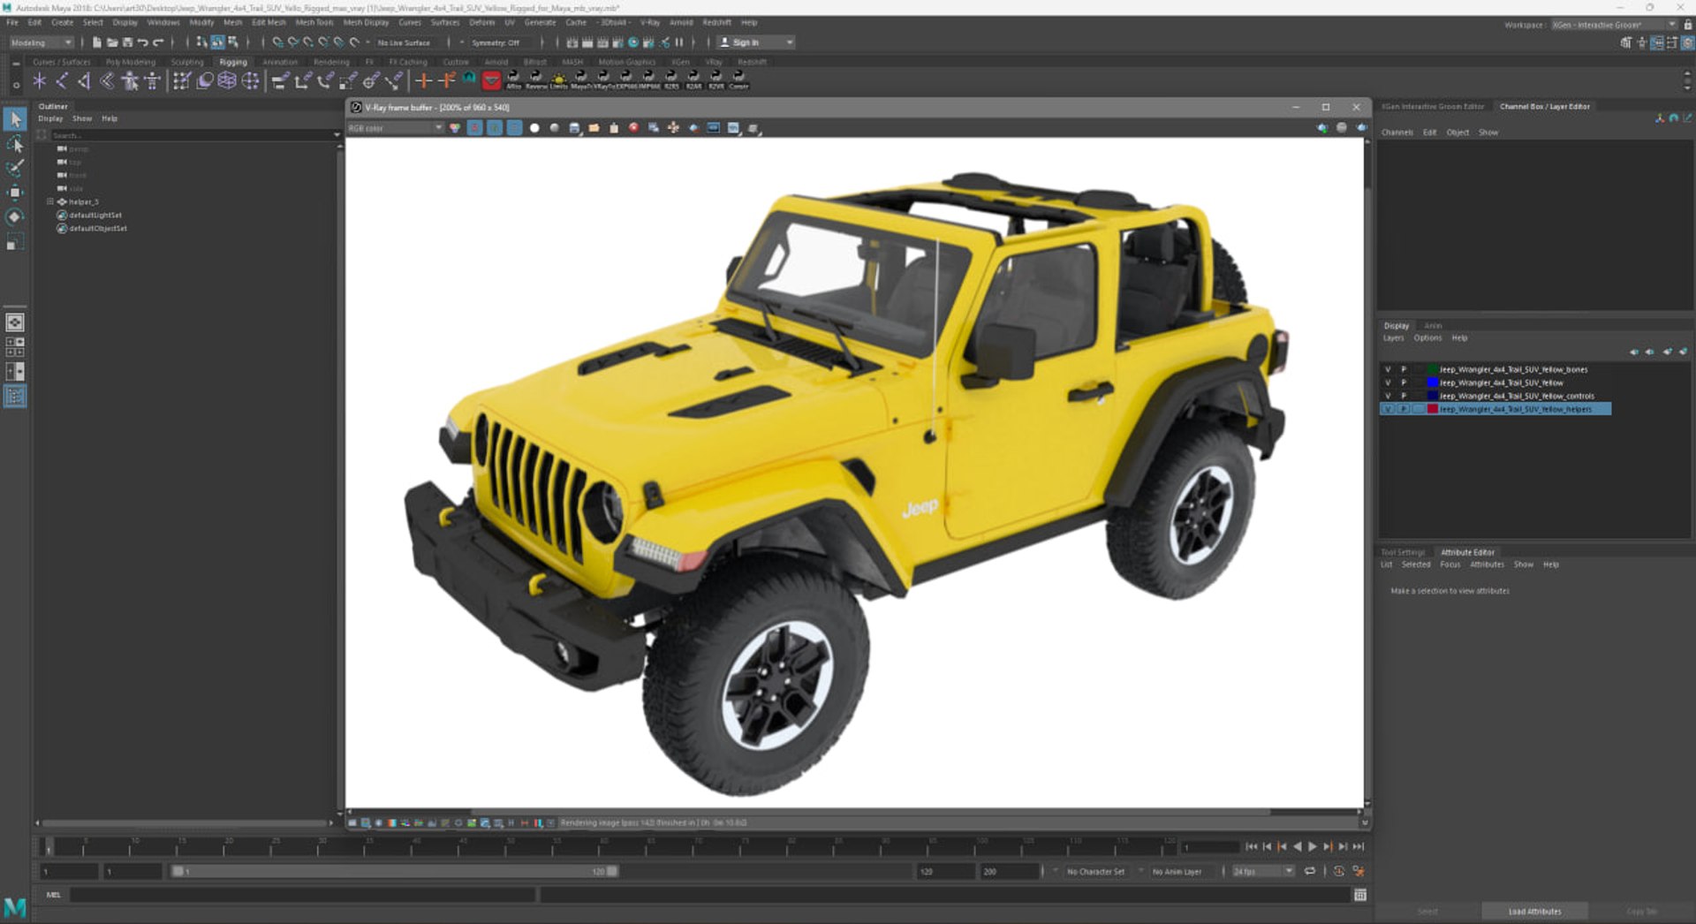Click the Layers menu in Layer Editor

1393,338
